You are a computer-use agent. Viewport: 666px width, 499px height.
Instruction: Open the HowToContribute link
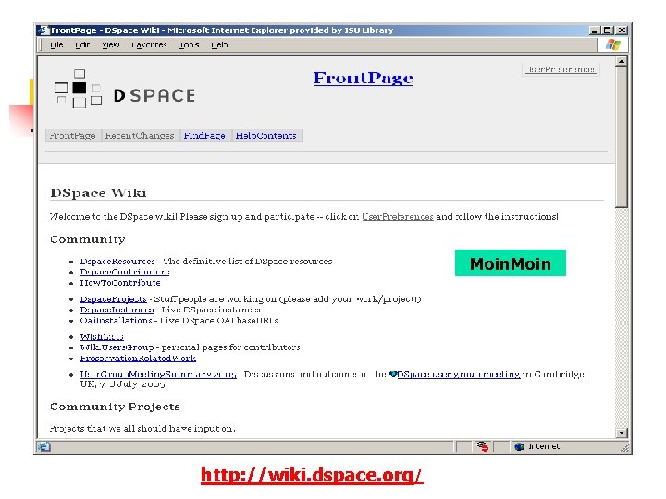120,283
